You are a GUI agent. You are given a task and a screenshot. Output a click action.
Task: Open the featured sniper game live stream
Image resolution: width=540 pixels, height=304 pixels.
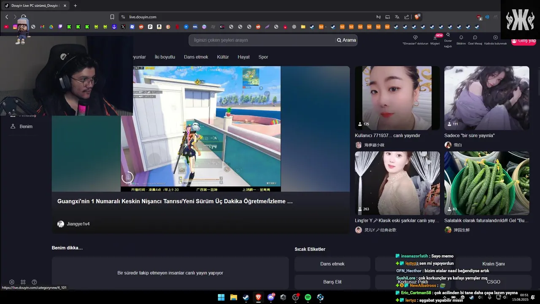click(201, 129)
